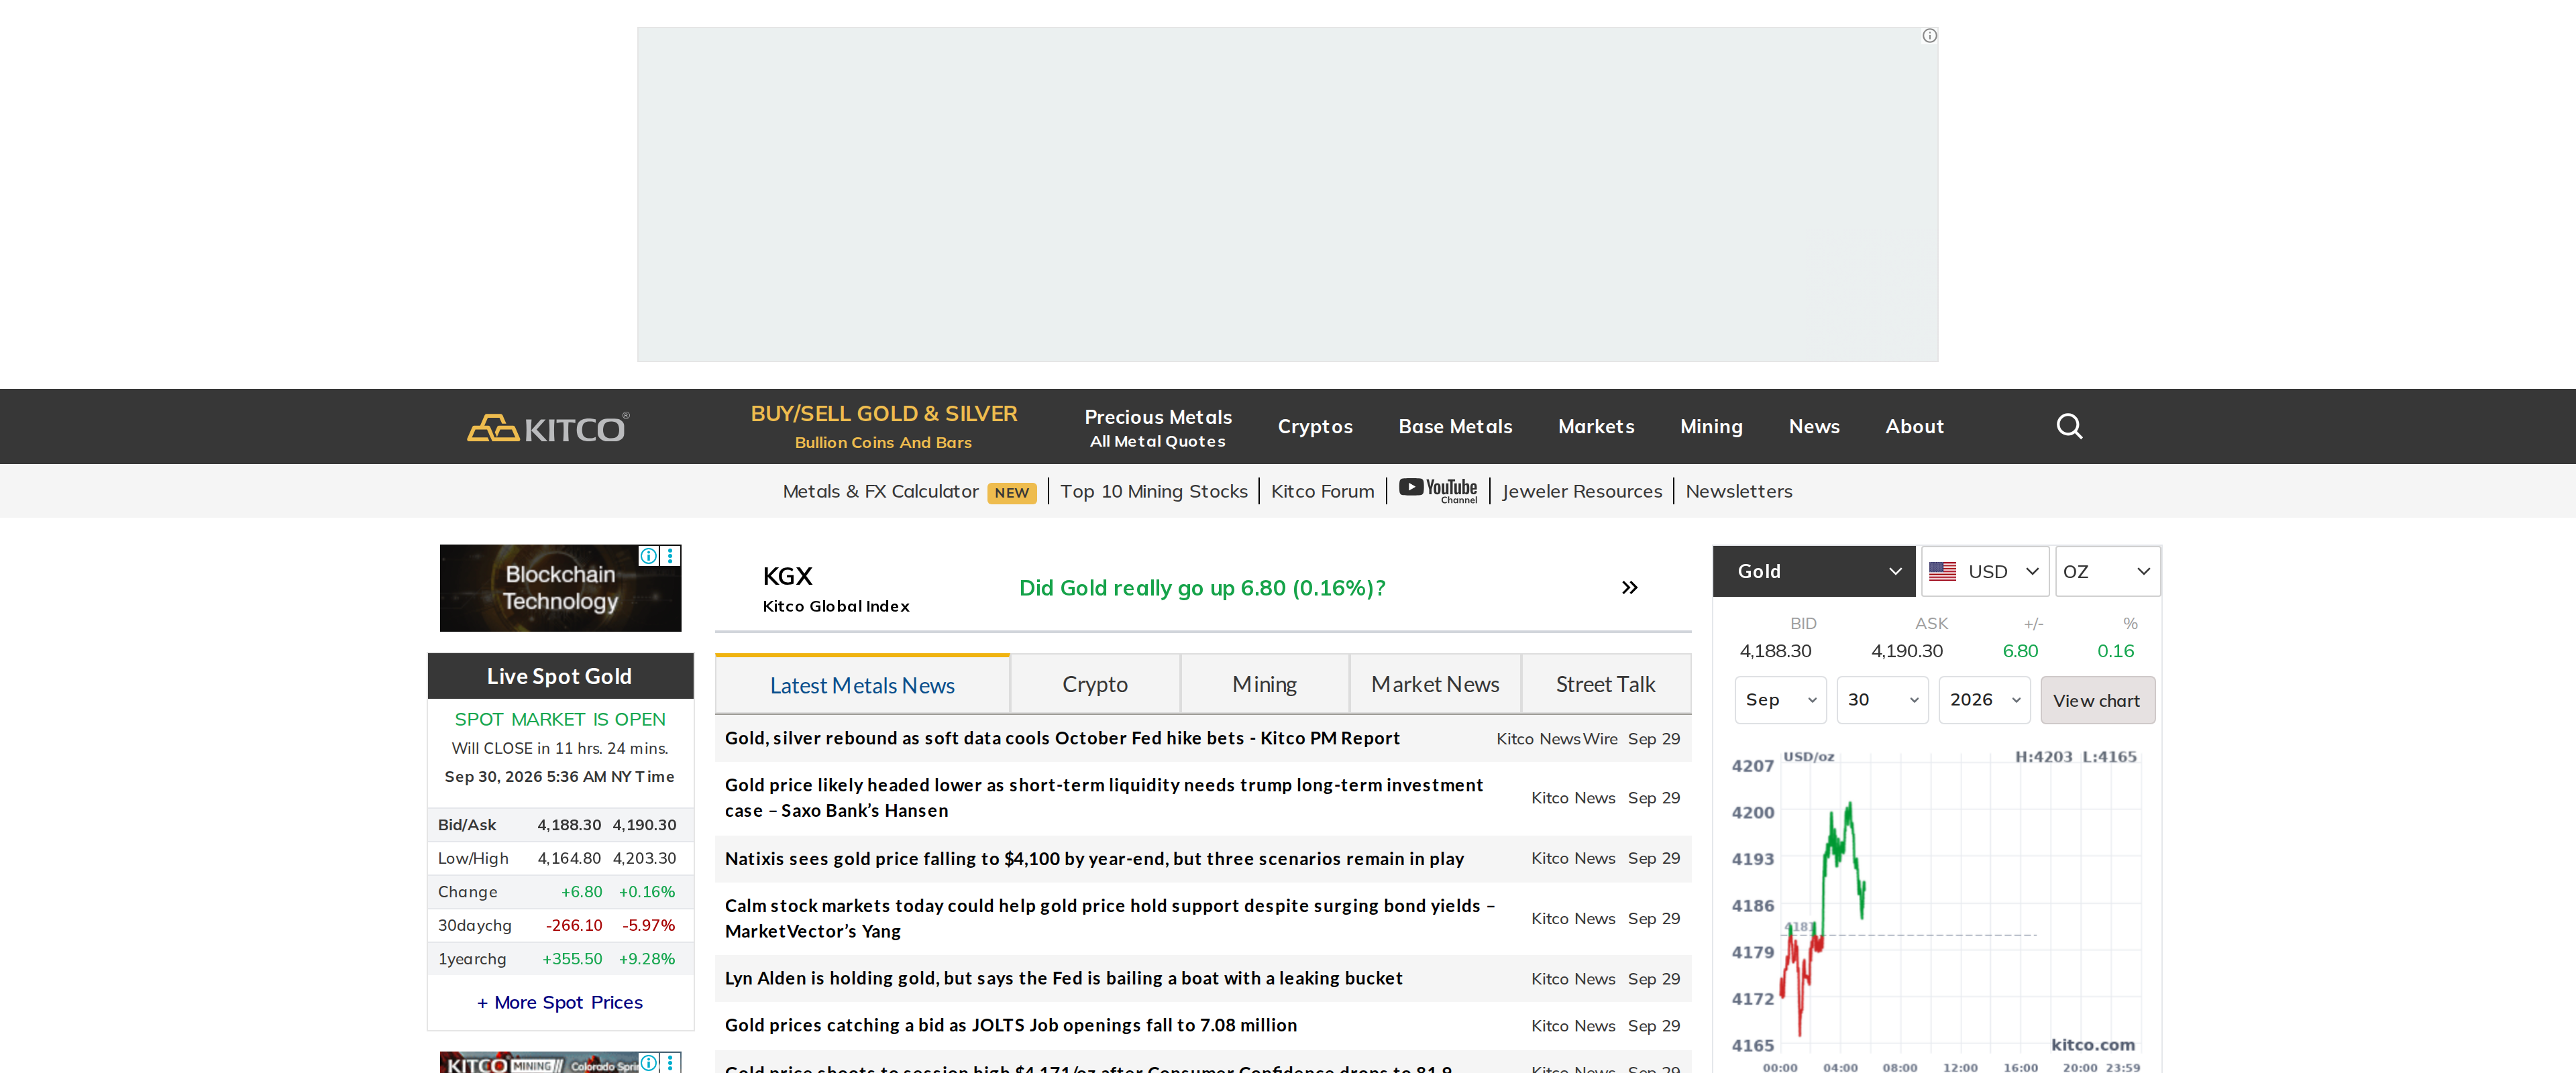Open the Cryptos menu

point(1315,427)
